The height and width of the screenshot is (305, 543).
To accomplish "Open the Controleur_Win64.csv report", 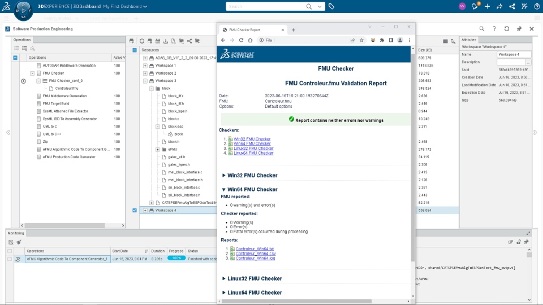I will point(256,254).
